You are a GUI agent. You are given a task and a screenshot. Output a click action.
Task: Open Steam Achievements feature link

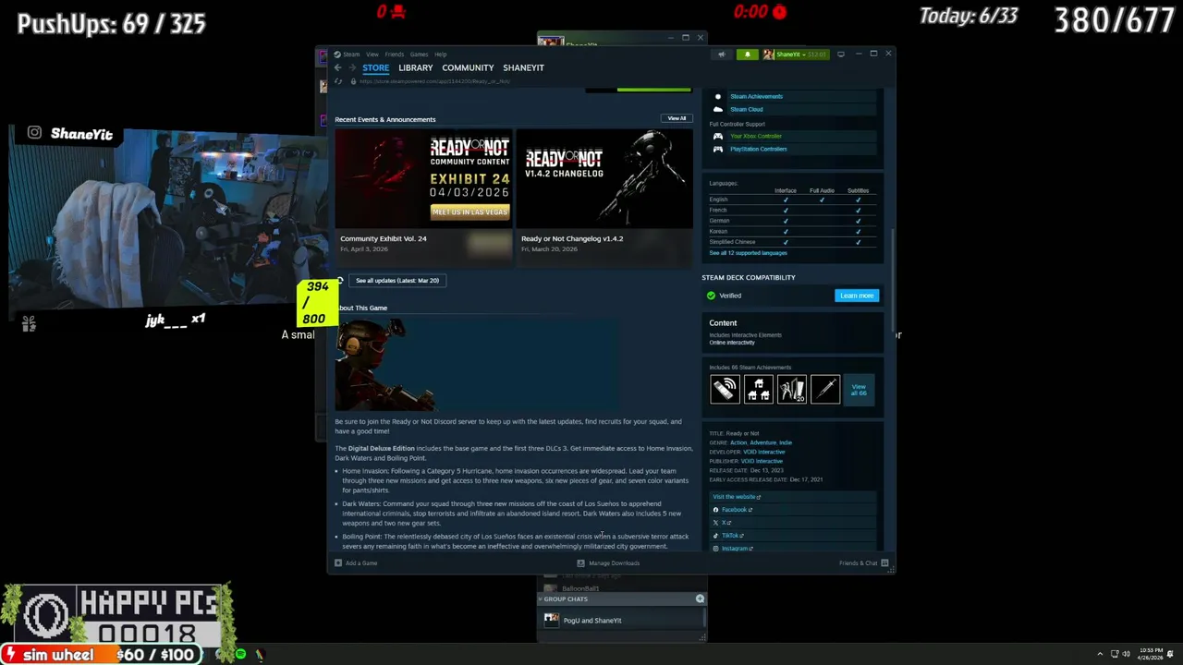(756, 96)
